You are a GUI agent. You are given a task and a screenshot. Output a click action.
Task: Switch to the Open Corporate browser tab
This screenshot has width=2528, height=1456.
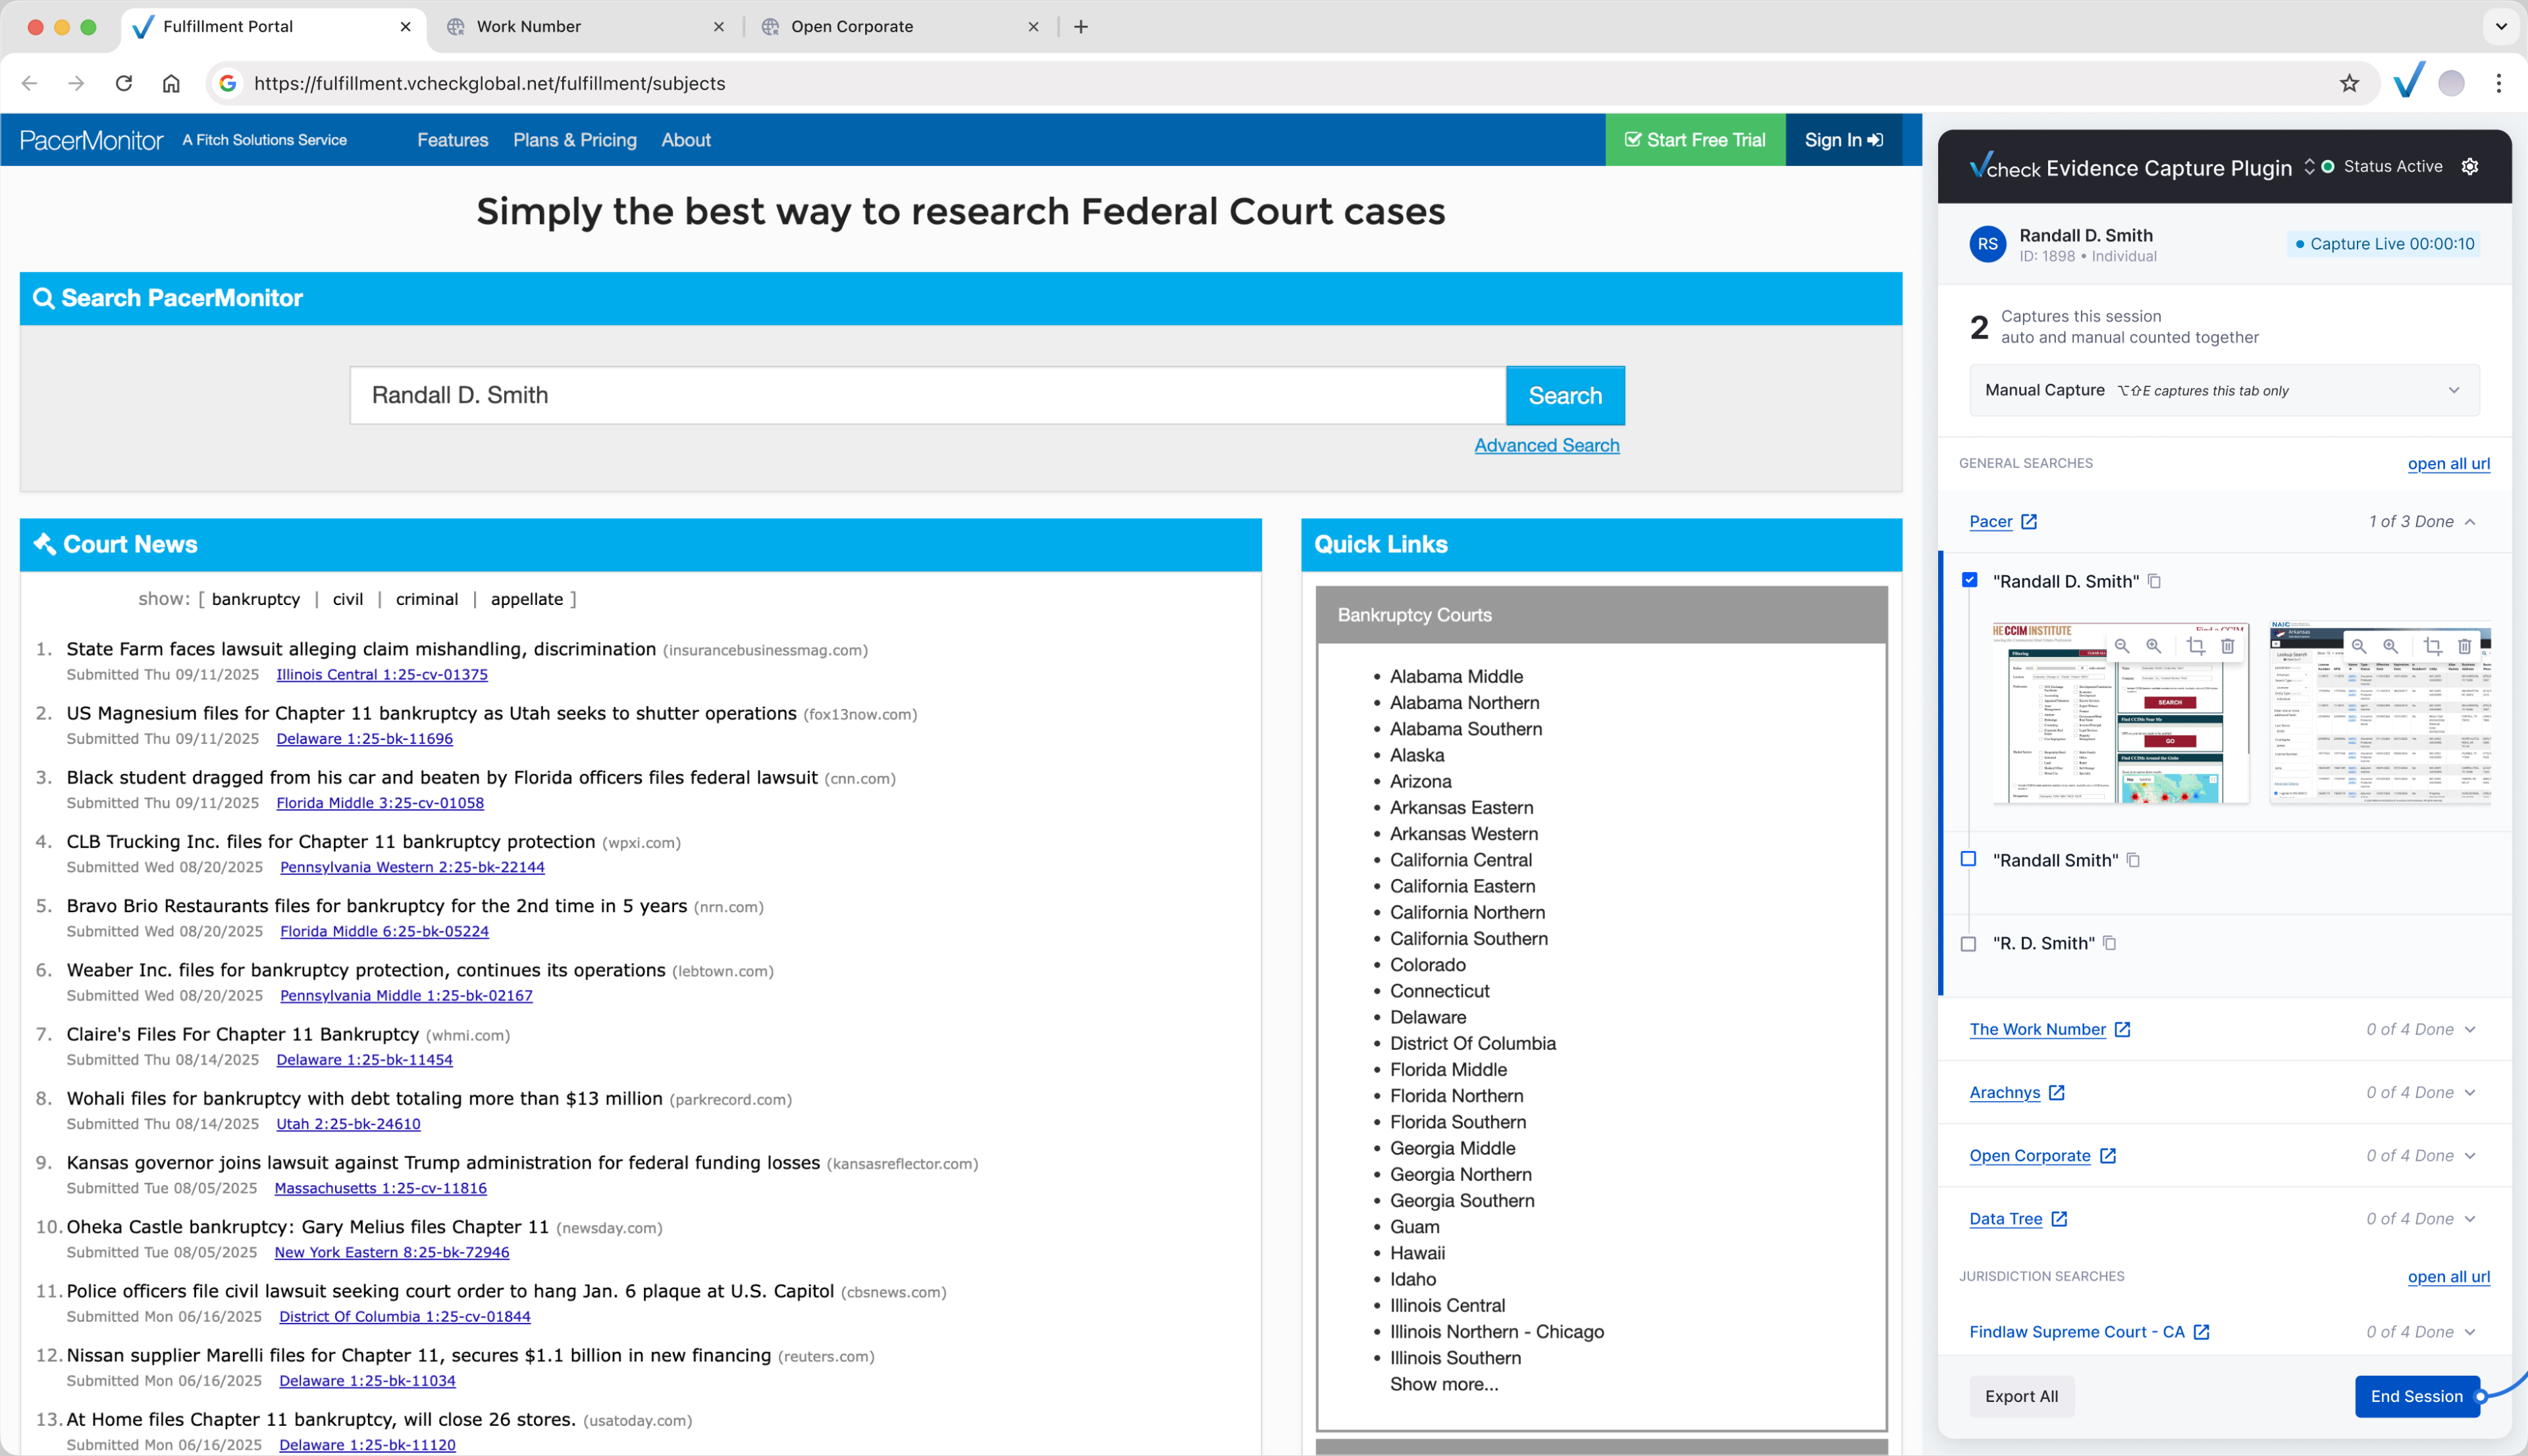(x=900, y=27)
